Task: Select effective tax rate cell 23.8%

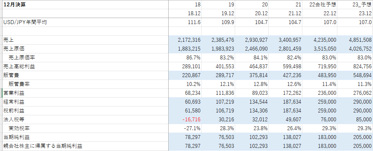Action: (x=252, y=128)
